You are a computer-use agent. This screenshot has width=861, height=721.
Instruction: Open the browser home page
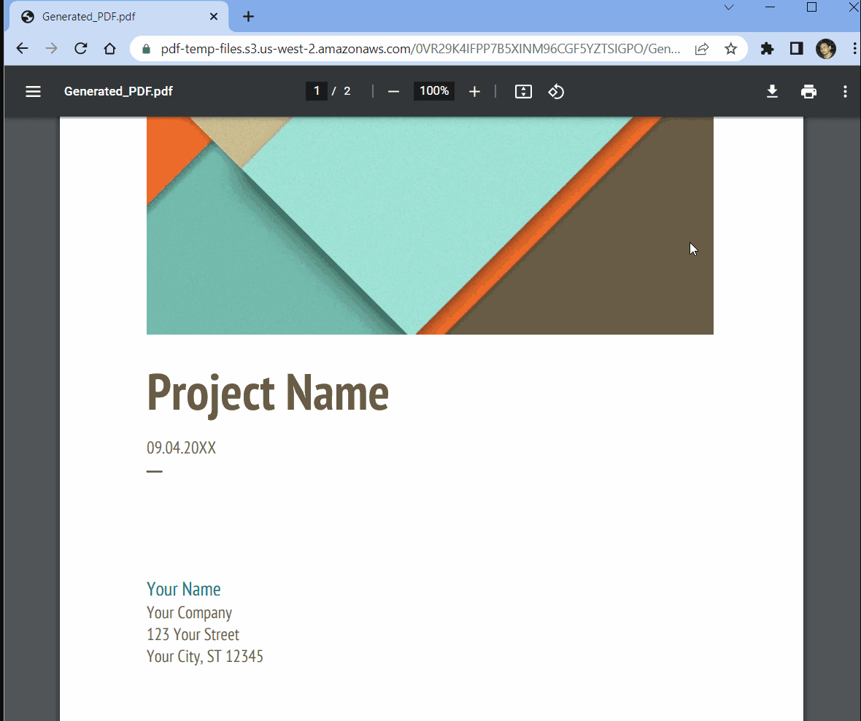109,49
